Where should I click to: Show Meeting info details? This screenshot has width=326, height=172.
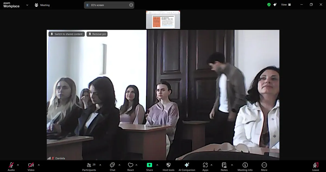(245, 165)
